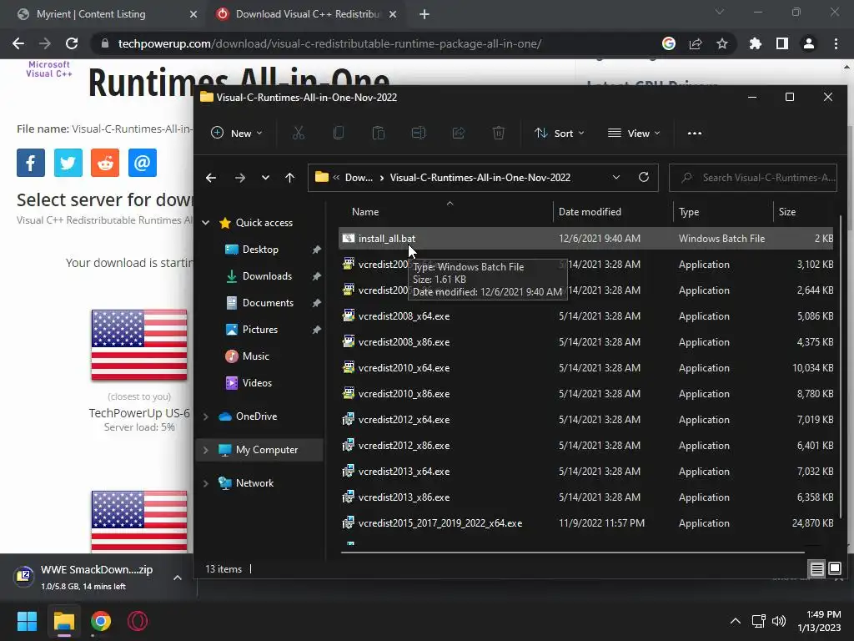This screenshot has height=641, width=854.
Task: Open the New dropdown in Explorer
Action: (x=237, y=133)
